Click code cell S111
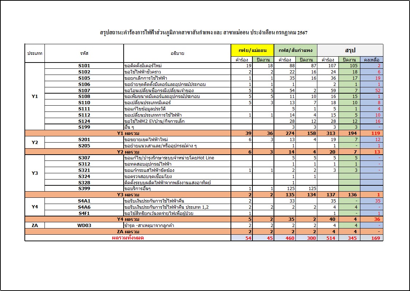Image resolution: width=410 pixels, height=291 pixels. tap(84, 109)
